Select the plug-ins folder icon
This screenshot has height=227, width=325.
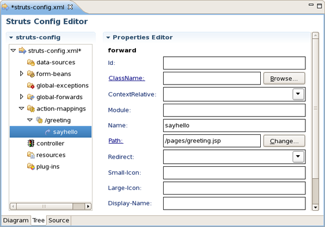[x=31, y=166]
